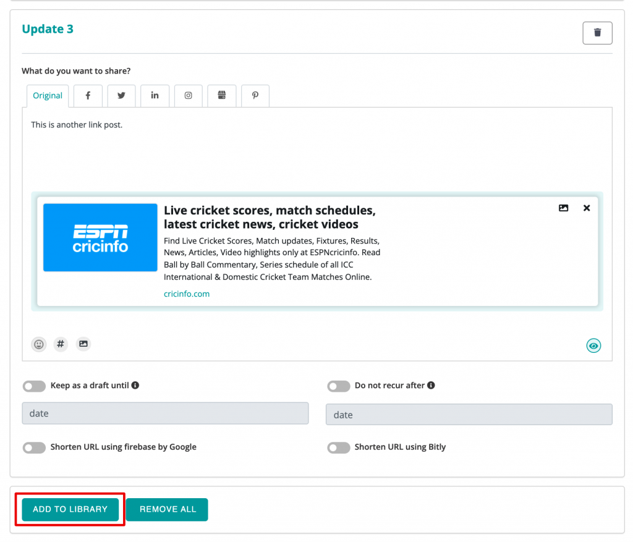This screenshot has width=633, height=542.
Task: Enable Keep as a draft until
Action: pyautogui.click(x=34, y=386)
